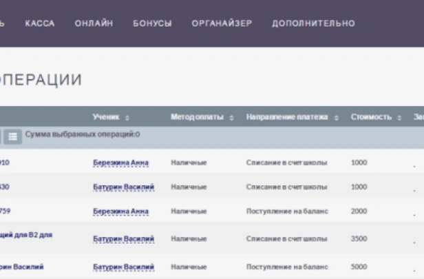Sort by Направление платежа column arrows
The image size is (424, 279).
tap(337, 118)
